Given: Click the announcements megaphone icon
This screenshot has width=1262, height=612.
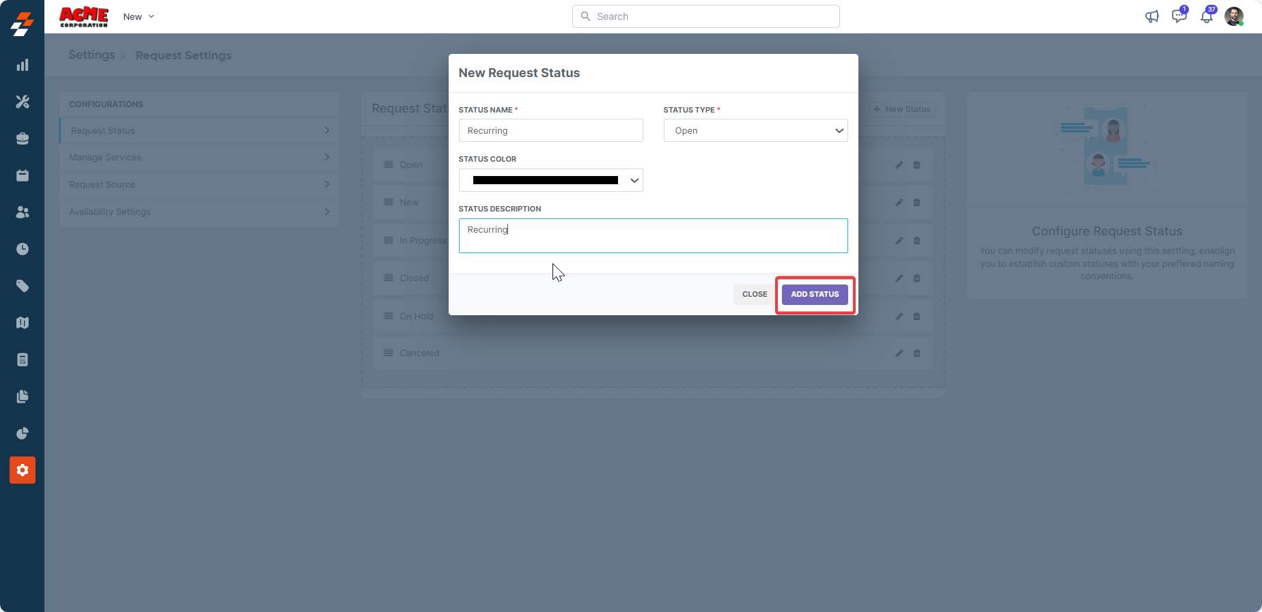Looking at the screenshot, I should pyautogui.click(x=1152, y=16).
